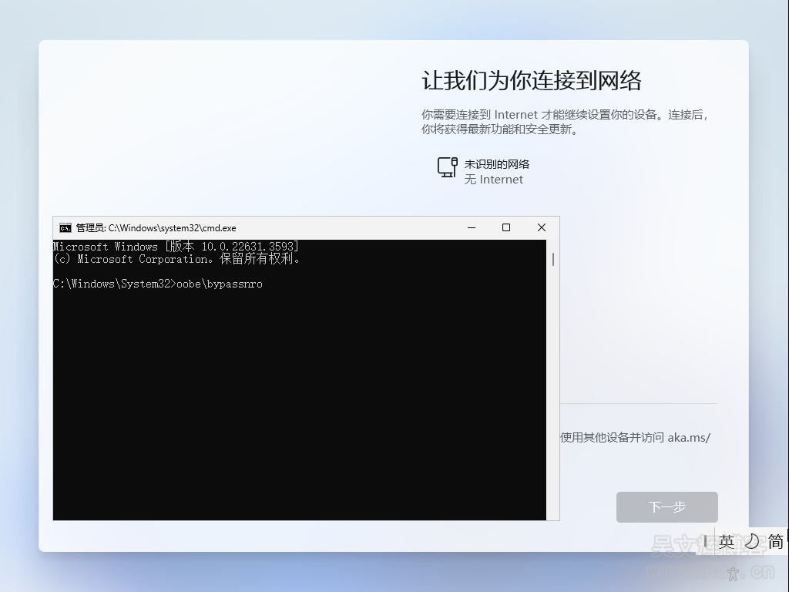Click on the oobe\bypassnro command line
The width and height of the screenshot is (789, 592).
coord(220,284)
